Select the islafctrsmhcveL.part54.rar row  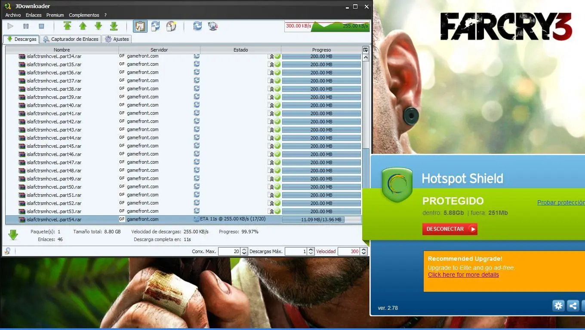(183, 220)
